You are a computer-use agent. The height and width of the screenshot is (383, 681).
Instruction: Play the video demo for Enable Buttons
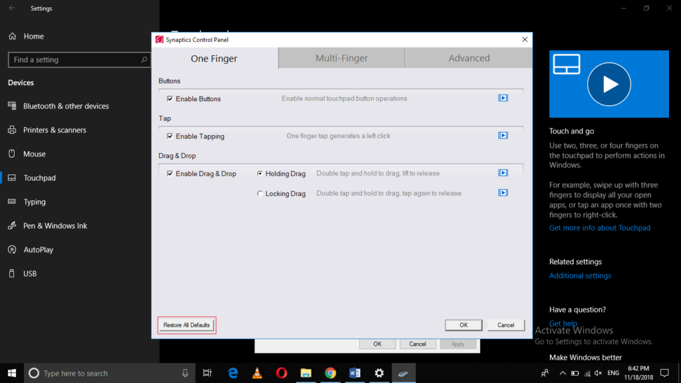pos(503,97)
